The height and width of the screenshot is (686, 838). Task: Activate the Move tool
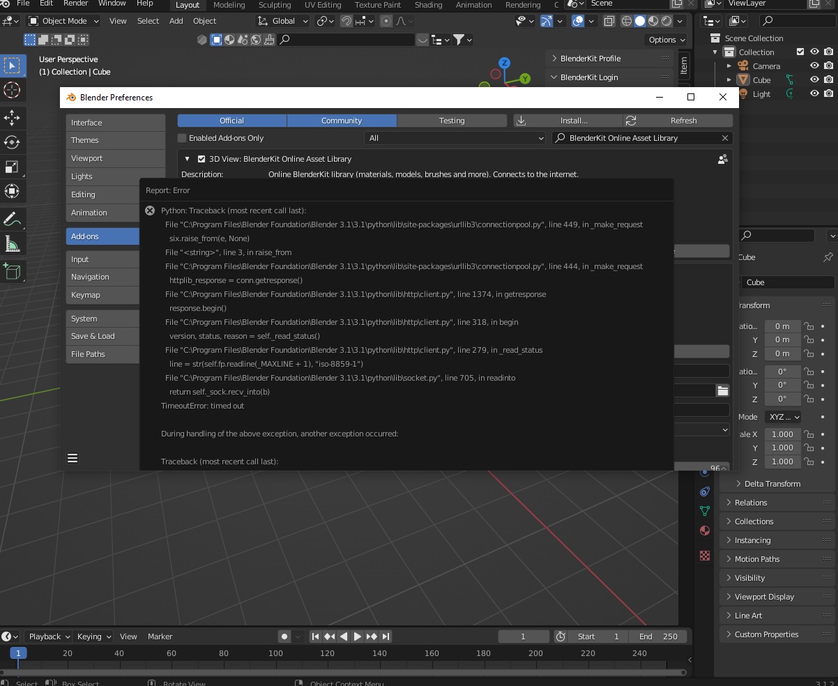pos(12,116)
